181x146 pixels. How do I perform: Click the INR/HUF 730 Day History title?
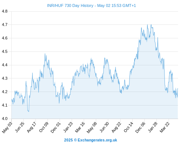[x=91, y=5]
